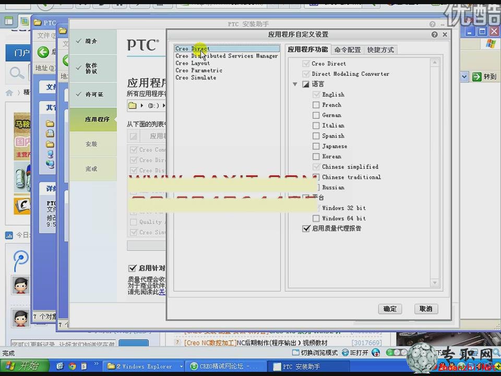The image size is (501, 376).
Task: Open the 快捷方式 tab
Action: point(380,50)
